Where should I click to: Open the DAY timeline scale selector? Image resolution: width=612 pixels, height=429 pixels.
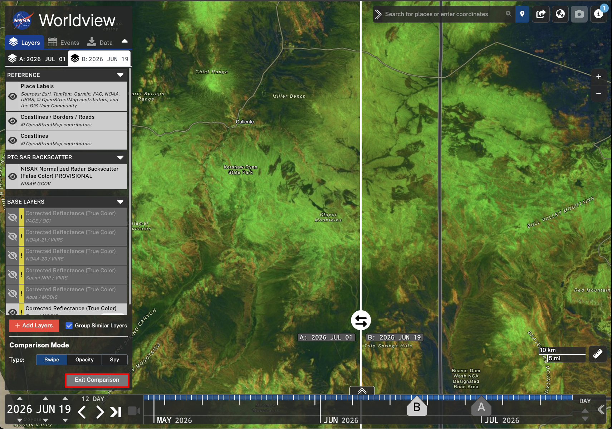click(x=585, y=401)
